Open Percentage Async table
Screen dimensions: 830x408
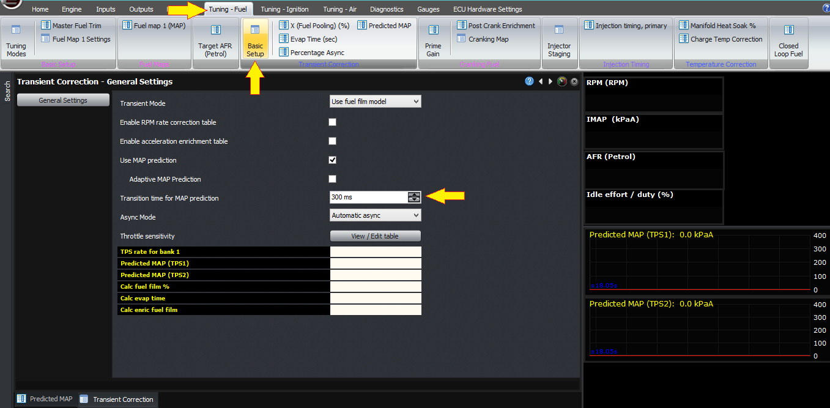311,53
